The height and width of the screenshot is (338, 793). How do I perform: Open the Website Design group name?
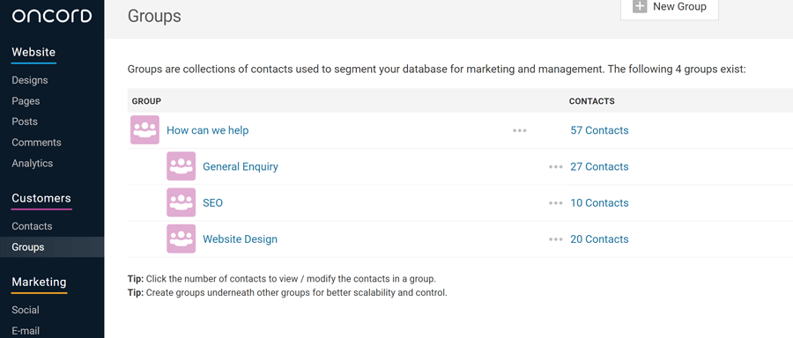pyautogui.click(x=241, y=239)
